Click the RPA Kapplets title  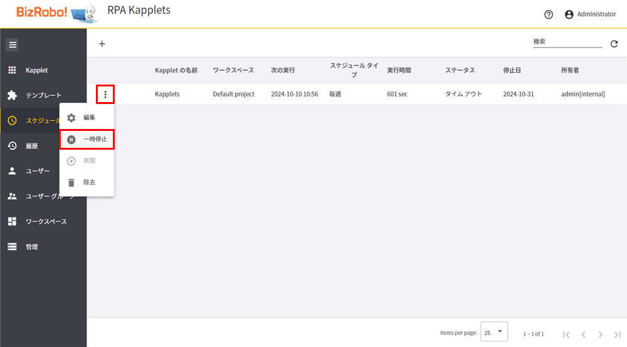point(139,10)
